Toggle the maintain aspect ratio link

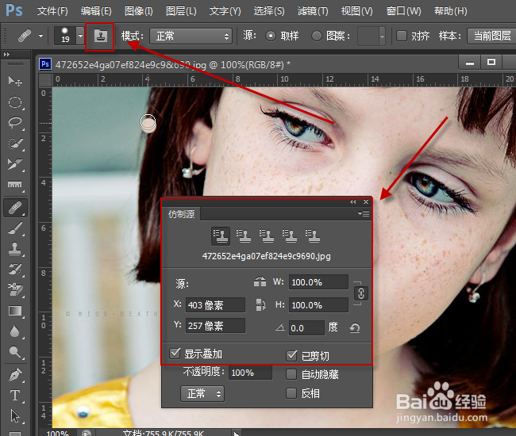[360, 293]
